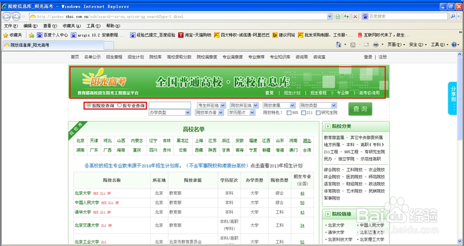The height and width of the screenshot is (246, 464).
Task: Click the 清华大学 link in table
Action: pos(83,212)
